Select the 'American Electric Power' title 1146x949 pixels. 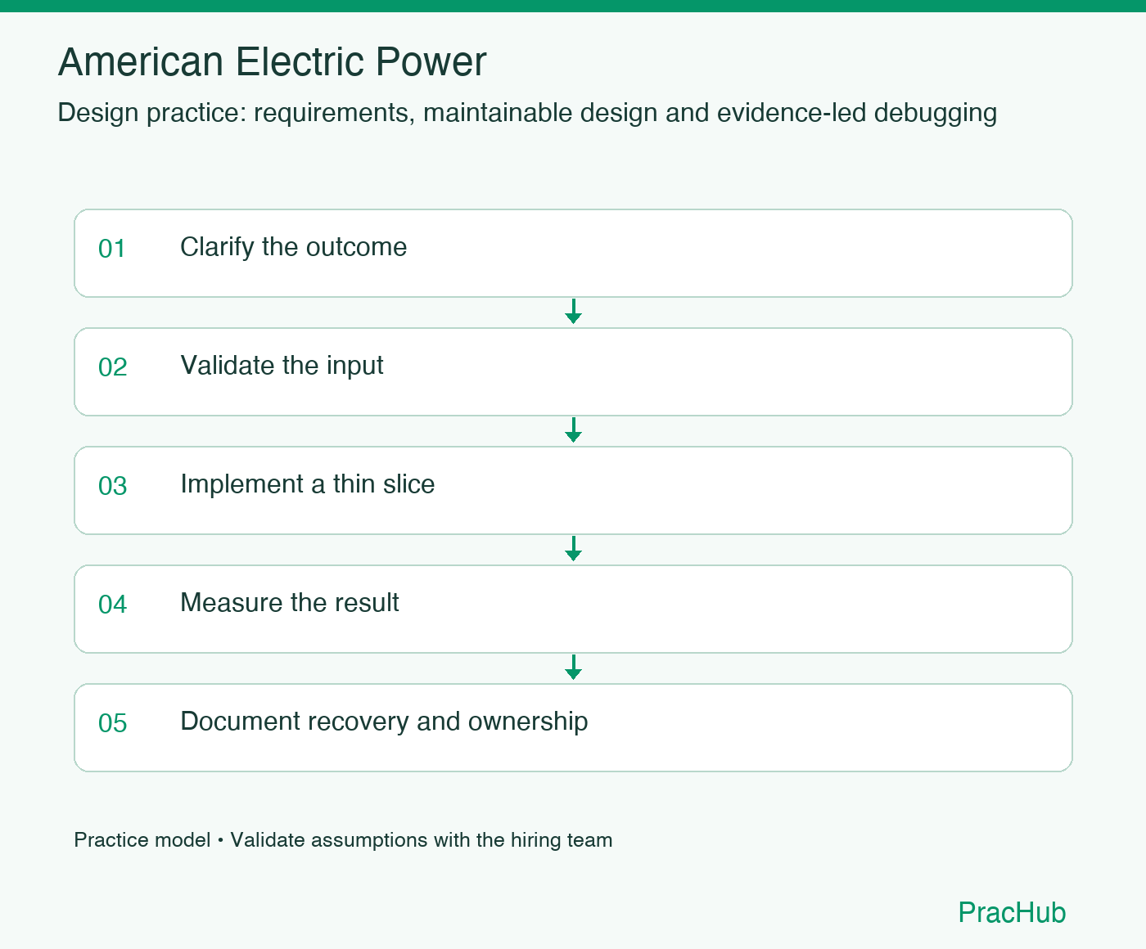point(272,62)
